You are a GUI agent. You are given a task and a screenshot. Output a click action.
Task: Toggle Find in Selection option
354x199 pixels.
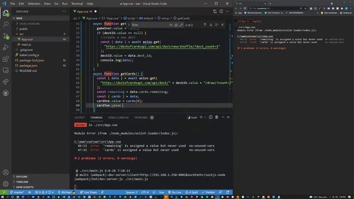[216, 25]
